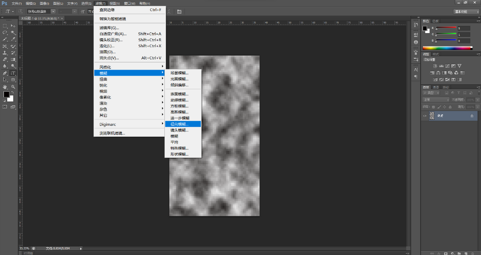Select the Magic Wand tool
This screenshot has height=255, width=481.
[x=13, y=32]
